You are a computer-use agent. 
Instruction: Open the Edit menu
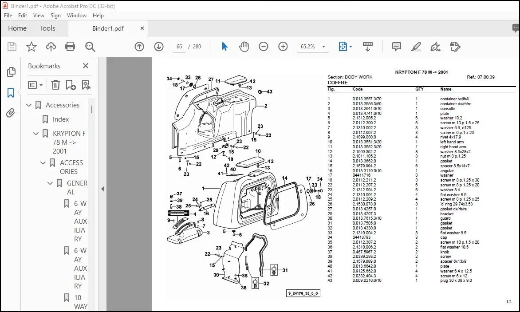point(23,15)
